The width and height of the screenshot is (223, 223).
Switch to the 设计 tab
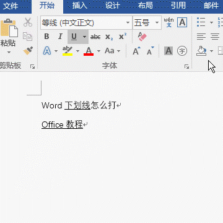click(x=113, y=6)
